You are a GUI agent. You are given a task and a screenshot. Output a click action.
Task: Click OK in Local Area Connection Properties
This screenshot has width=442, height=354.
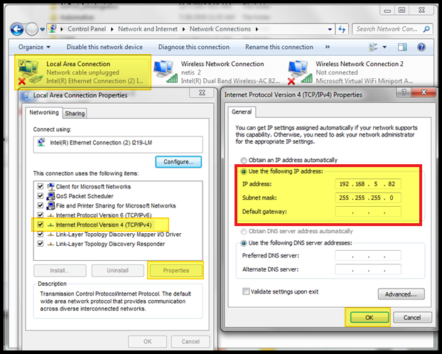click(x=147, y=342)
